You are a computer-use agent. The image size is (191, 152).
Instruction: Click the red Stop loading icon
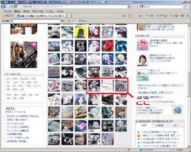(137, 6)
